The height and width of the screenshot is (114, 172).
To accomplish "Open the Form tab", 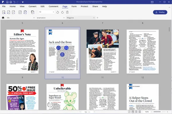I will click(x=74, y=6).
